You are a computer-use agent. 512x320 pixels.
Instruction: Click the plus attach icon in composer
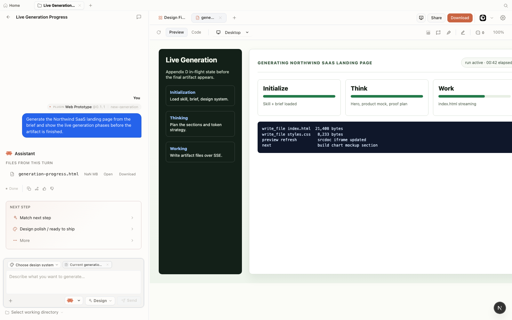[11, 301]
